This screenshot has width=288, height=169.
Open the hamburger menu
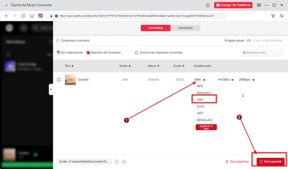(x=259, y=5)
